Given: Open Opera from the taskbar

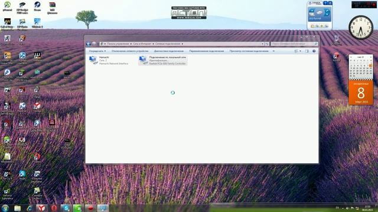Looking at the screenshot, I should click(x=54, y=208).
